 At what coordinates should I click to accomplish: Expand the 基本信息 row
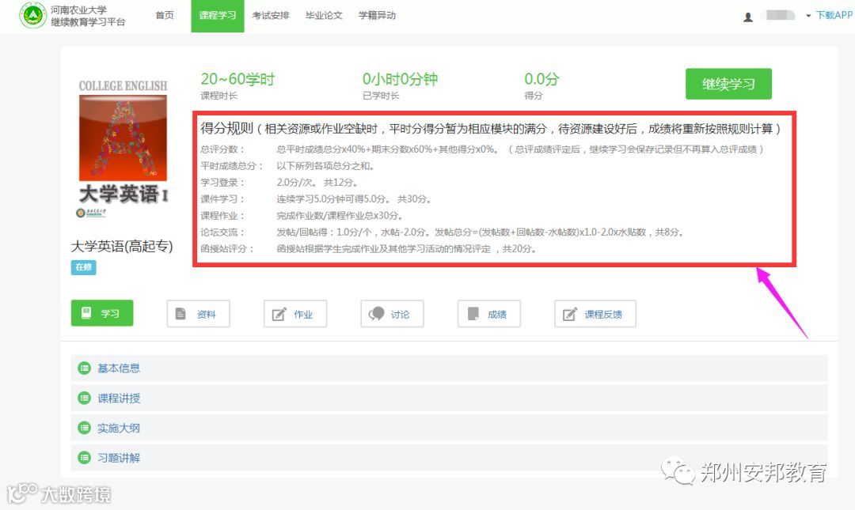click(x=450, y=368)
